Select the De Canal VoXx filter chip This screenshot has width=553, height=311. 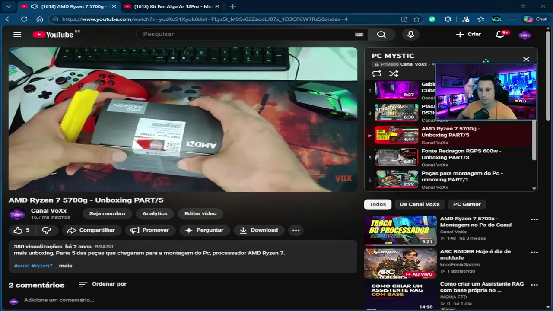tap(420, 204)
